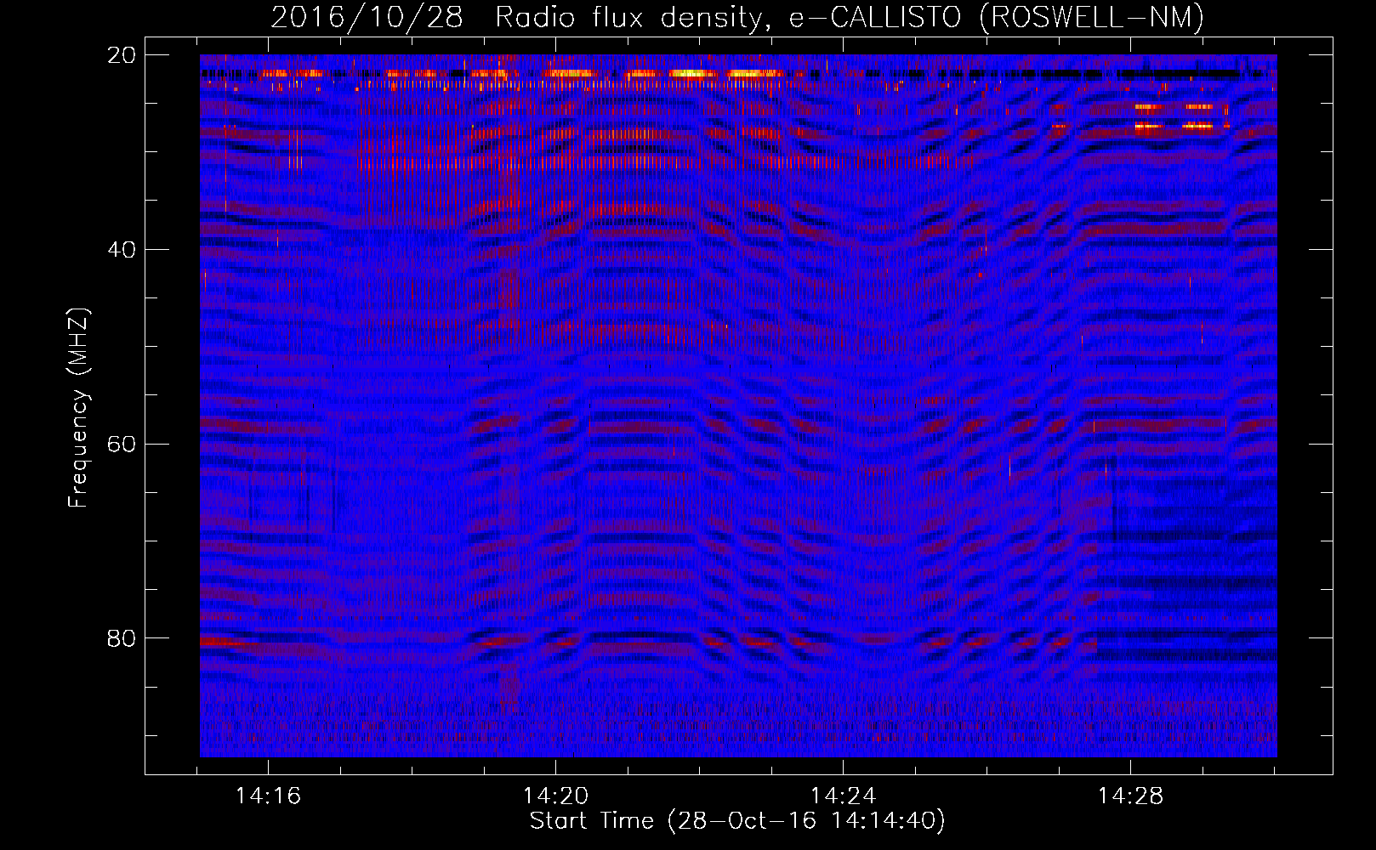Image resolution: width=1376 pixels, height=850 pixels.
Task: Click the frequency tick label '80'
Action: point(122,638)
